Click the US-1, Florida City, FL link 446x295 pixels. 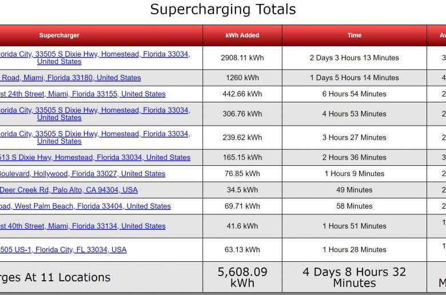[63, 249]
